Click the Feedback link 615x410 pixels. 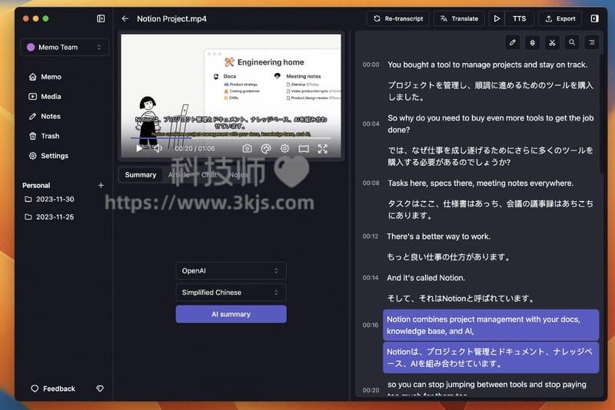pos(53,389)
